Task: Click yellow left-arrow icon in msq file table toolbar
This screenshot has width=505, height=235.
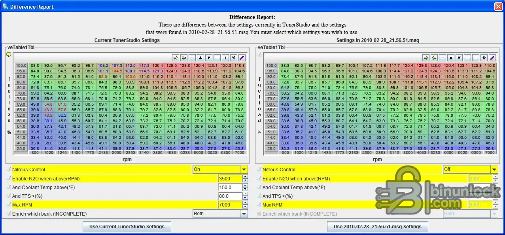Action: point(434,57)
